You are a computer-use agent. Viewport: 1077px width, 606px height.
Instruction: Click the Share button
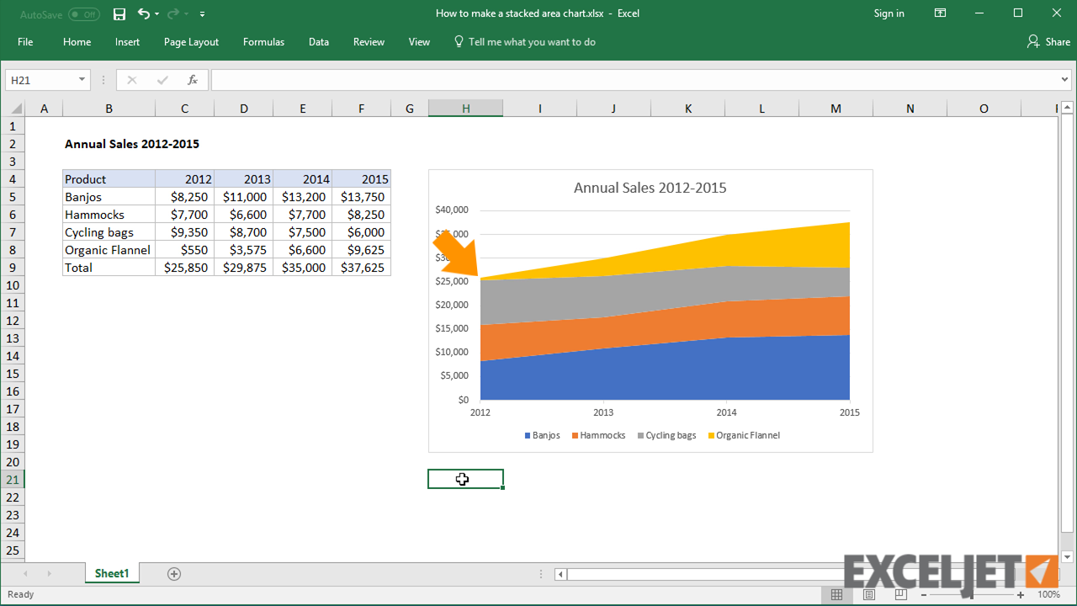[1048, 41]
